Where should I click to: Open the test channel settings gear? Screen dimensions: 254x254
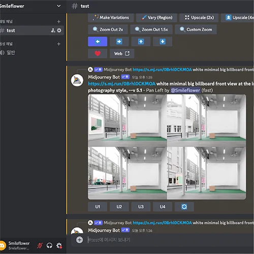pos(59,30)
